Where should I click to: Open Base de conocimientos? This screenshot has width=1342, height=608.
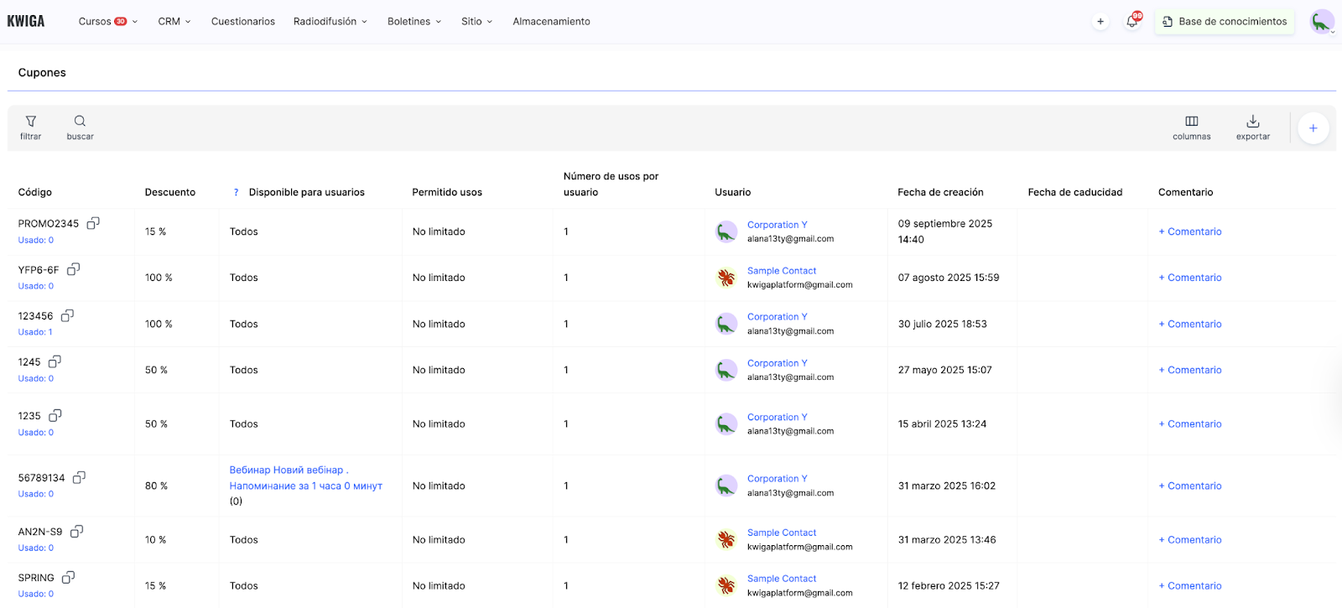pyautogui.click(x=1224, y=22)
